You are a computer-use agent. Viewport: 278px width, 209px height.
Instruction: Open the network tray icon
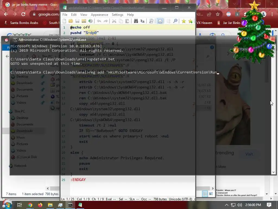click(233, 205)
